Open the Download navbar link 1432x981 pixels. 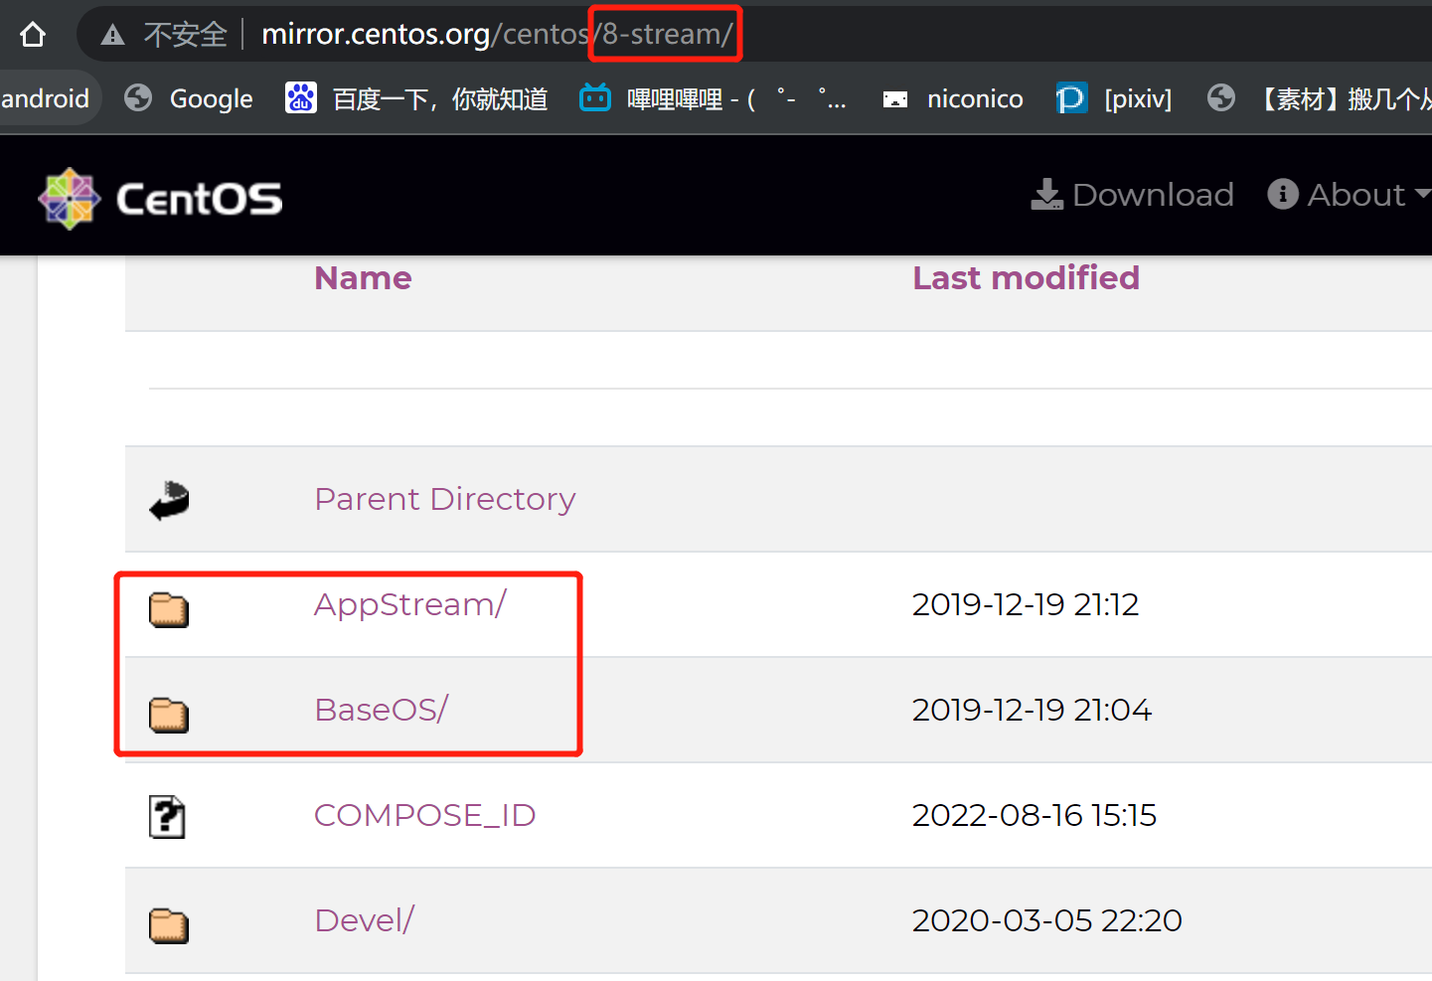[1153, 194]
